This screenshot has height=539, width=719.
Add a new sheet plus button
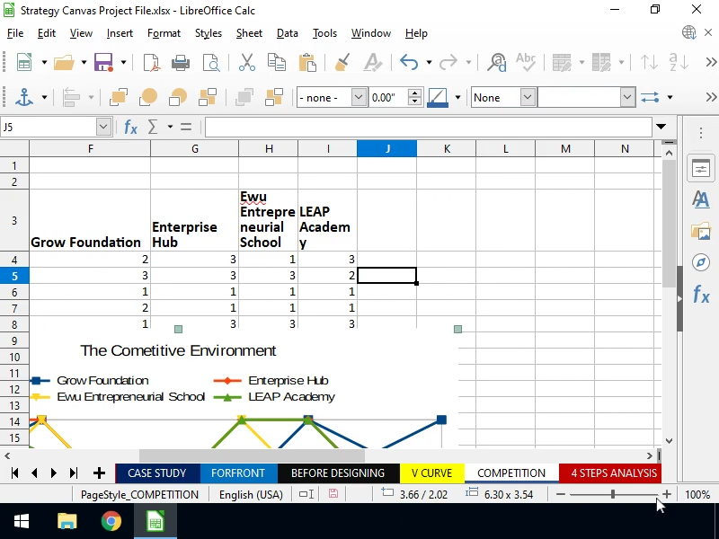(x=99, y=473)
